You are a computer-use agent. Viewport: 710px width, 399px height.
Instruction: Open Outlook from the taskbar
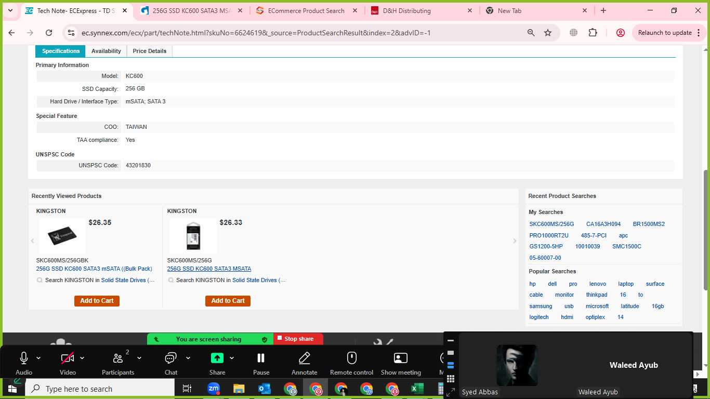264,389
